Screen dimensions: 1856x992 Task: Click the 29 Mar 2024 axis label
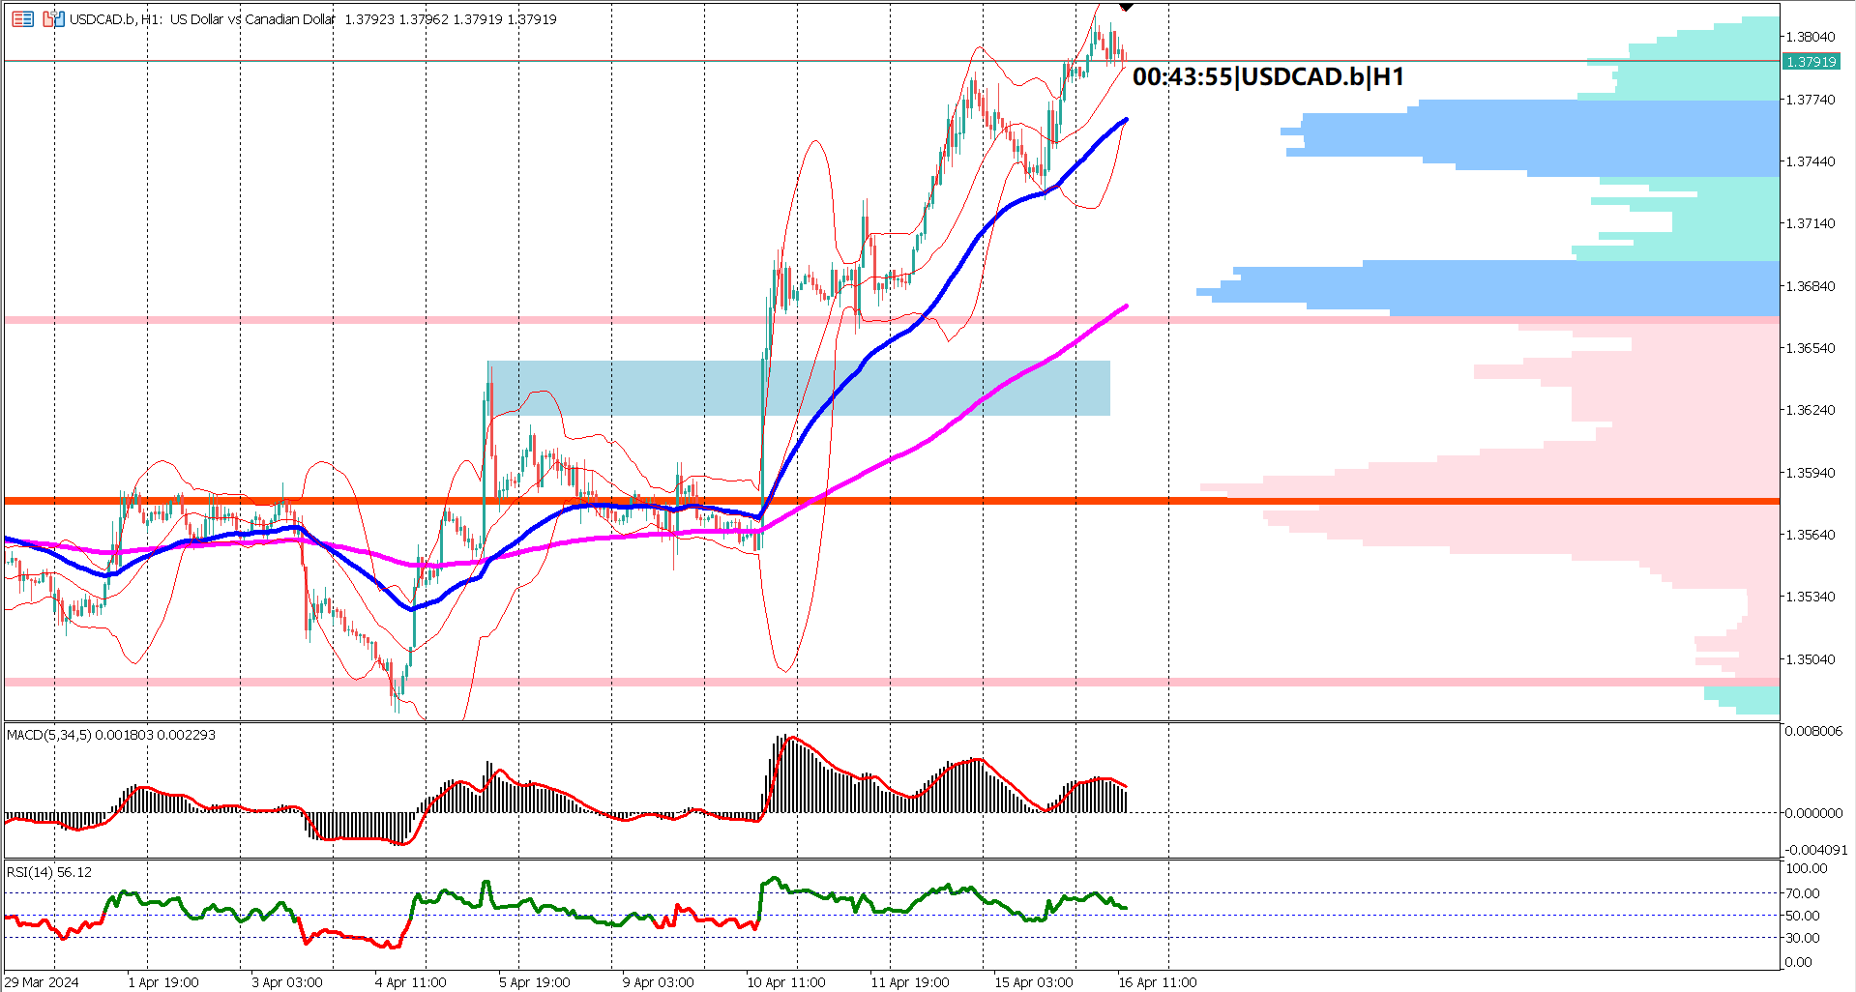[44, 981]
